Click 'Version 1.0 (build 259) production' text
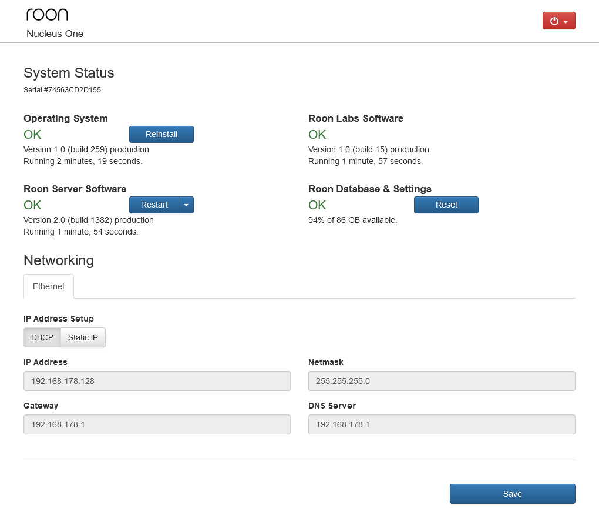The width and height of the screenshot is (599, 515). pyautogui.click(x=86, y=149)
